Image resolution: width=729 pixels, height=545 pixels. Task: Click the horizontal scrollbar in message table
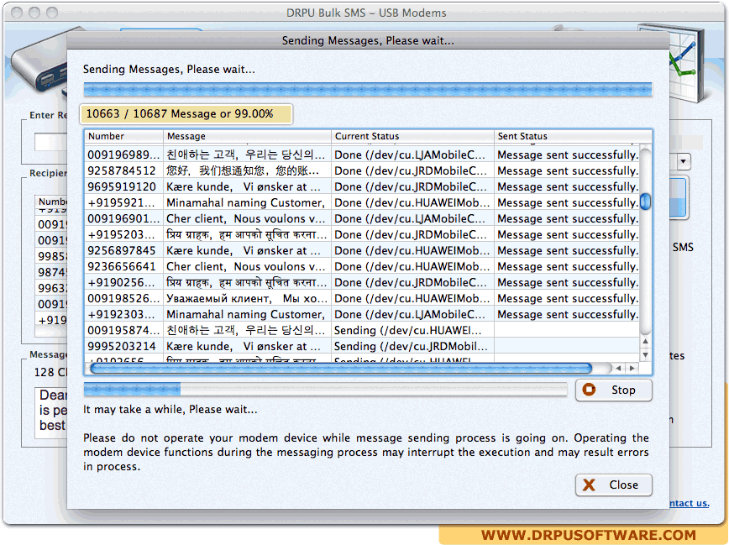tap(341, 369)
